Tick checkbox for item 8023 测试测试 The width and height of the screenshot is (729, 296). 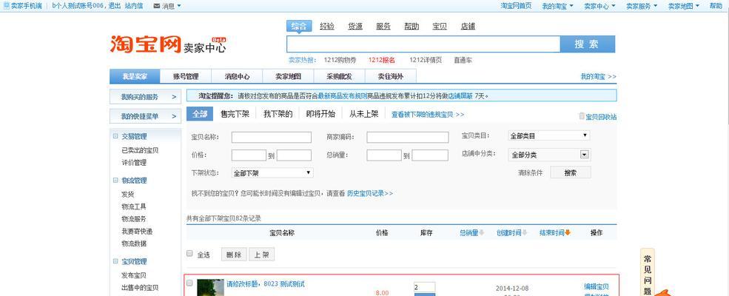click(189, 283)
